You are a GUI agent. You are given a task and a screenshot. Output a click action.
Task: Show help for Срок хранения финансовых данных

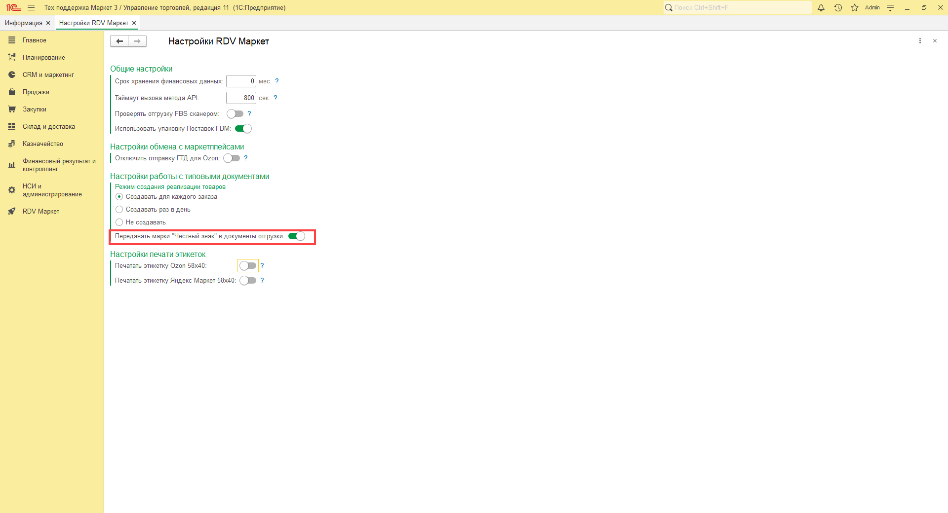click(x=276, y=81)
